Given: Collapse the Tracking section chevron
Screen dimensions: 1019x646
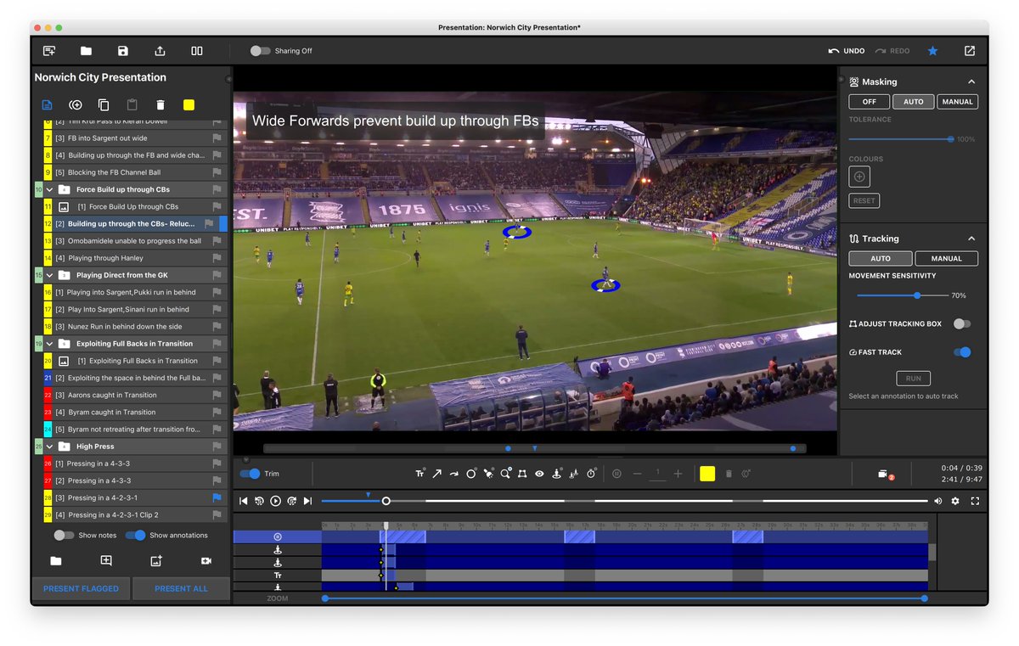Looking at the screenshot, I should [971, 239].
